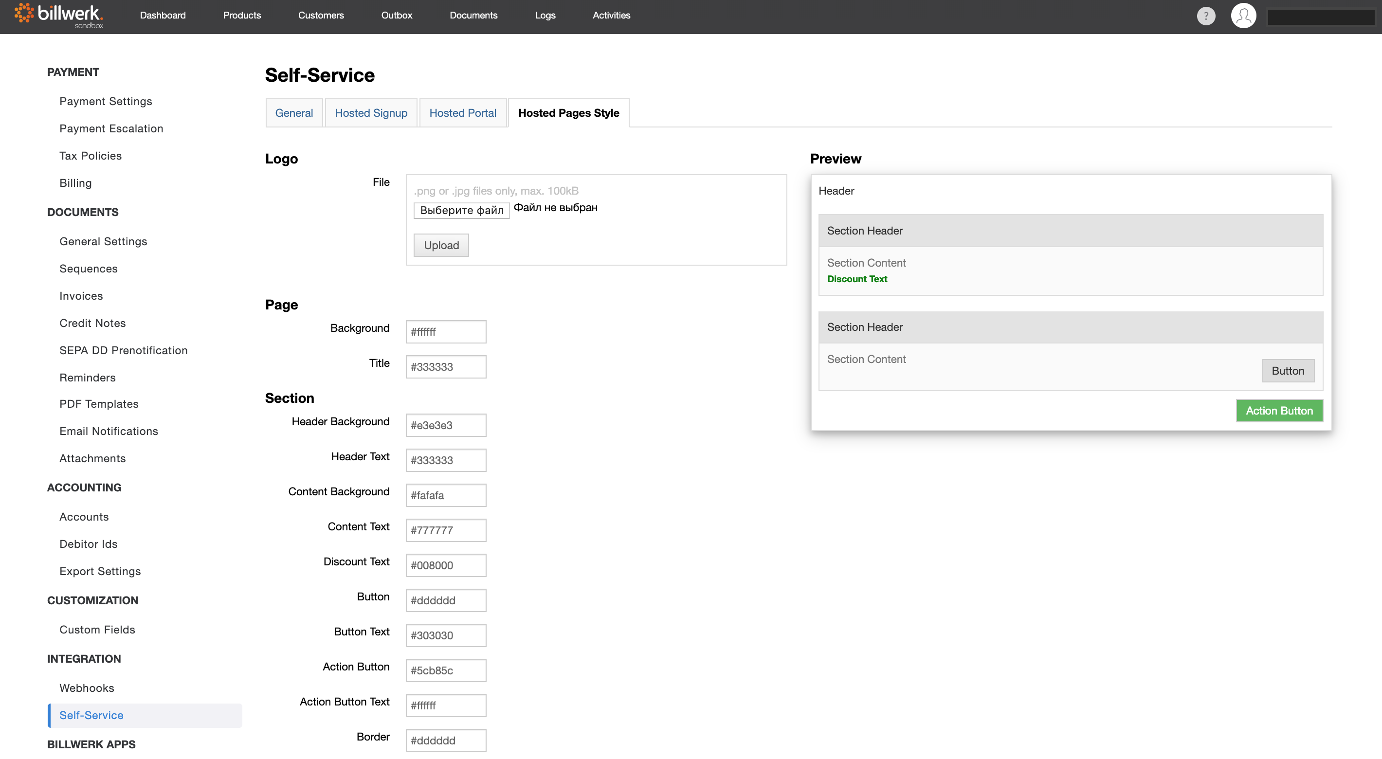Open Debitor Ids in sidebar
The width and height of the screenshot is (1382, 759).
point(89,544)
